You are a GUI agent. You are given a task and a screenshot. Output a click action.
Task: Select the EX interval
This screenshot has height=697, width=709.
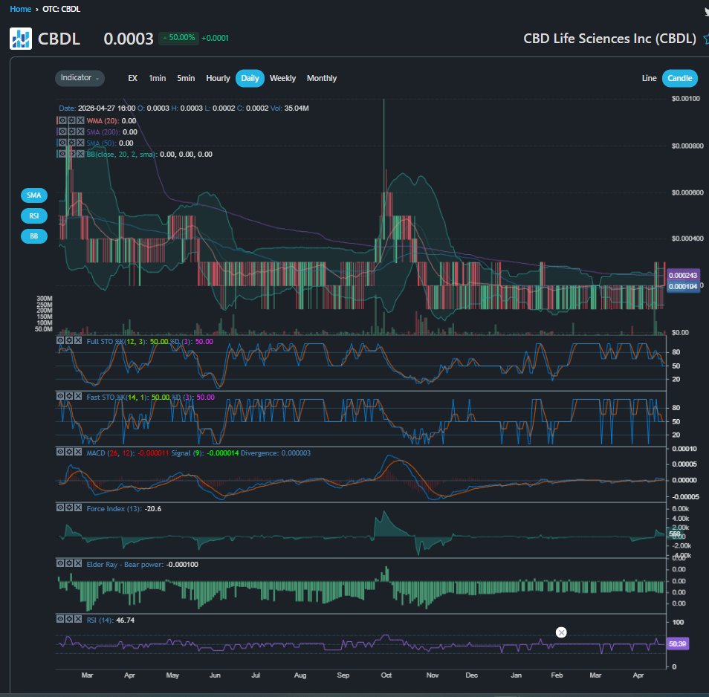click(132, 78)
